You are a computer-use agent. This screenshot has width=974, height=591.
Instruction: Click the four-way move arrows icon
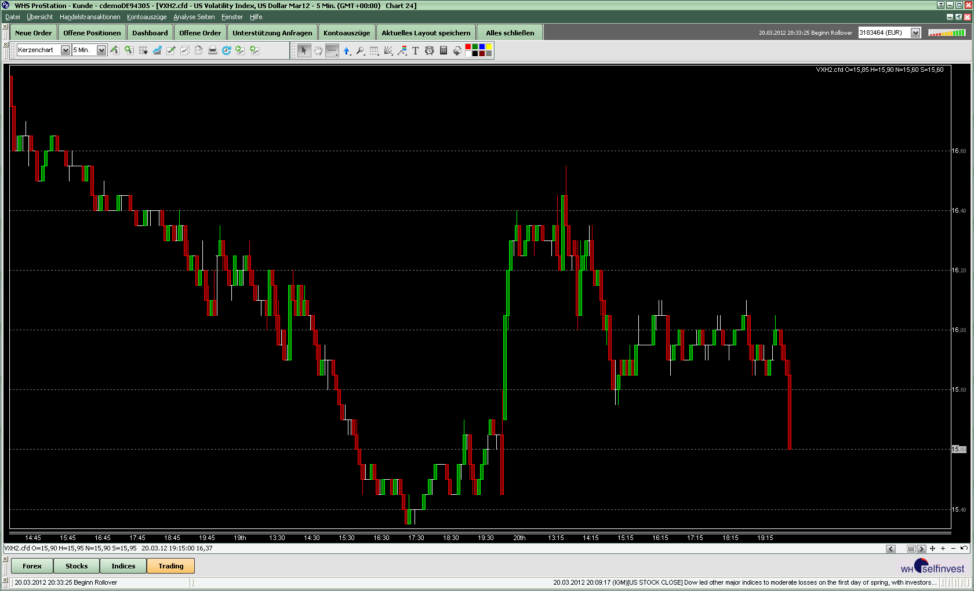coord(932,548)
